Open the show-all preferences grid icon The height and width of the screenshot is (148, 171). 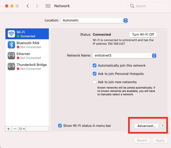(x=48, y=6)
